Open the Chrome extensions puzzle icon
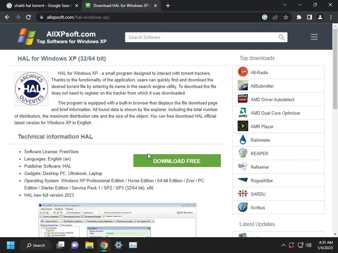This screenshot has height=253, width=338. pyautogui.click(x=299, y=17)
